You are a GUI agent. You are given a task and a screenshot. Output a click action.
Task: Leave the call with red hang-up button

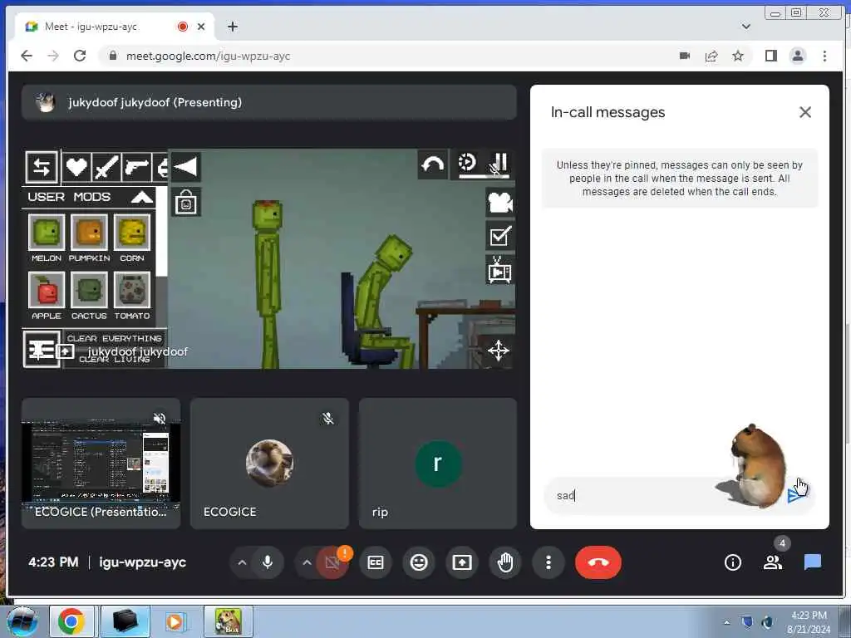click(598, 562)
